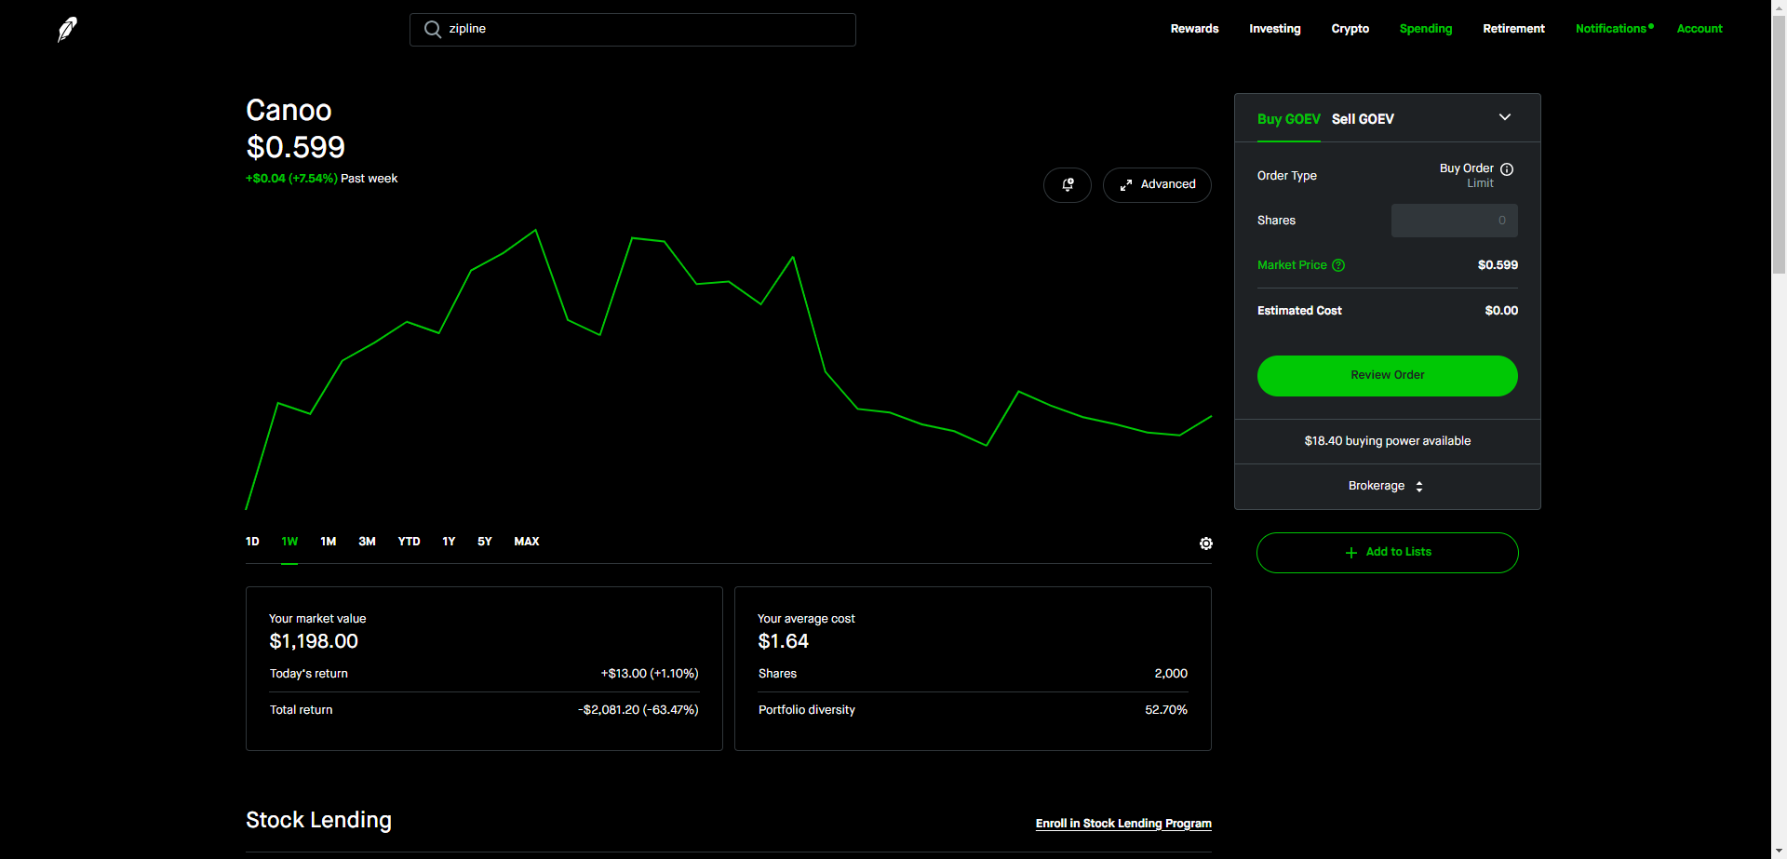
Task: Follow Enroll in Stock Lending Program link
Action: pyautogui.click(x=1123, y=824)
